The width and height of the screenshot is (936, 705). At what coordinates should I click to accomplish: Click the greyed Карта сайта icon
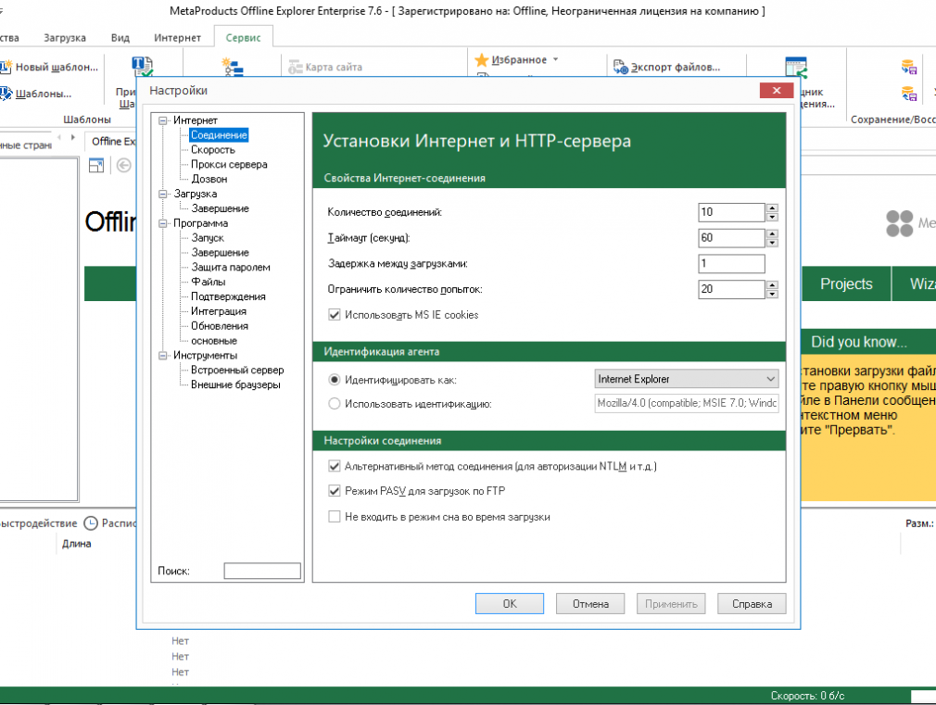tap(296, 67)
